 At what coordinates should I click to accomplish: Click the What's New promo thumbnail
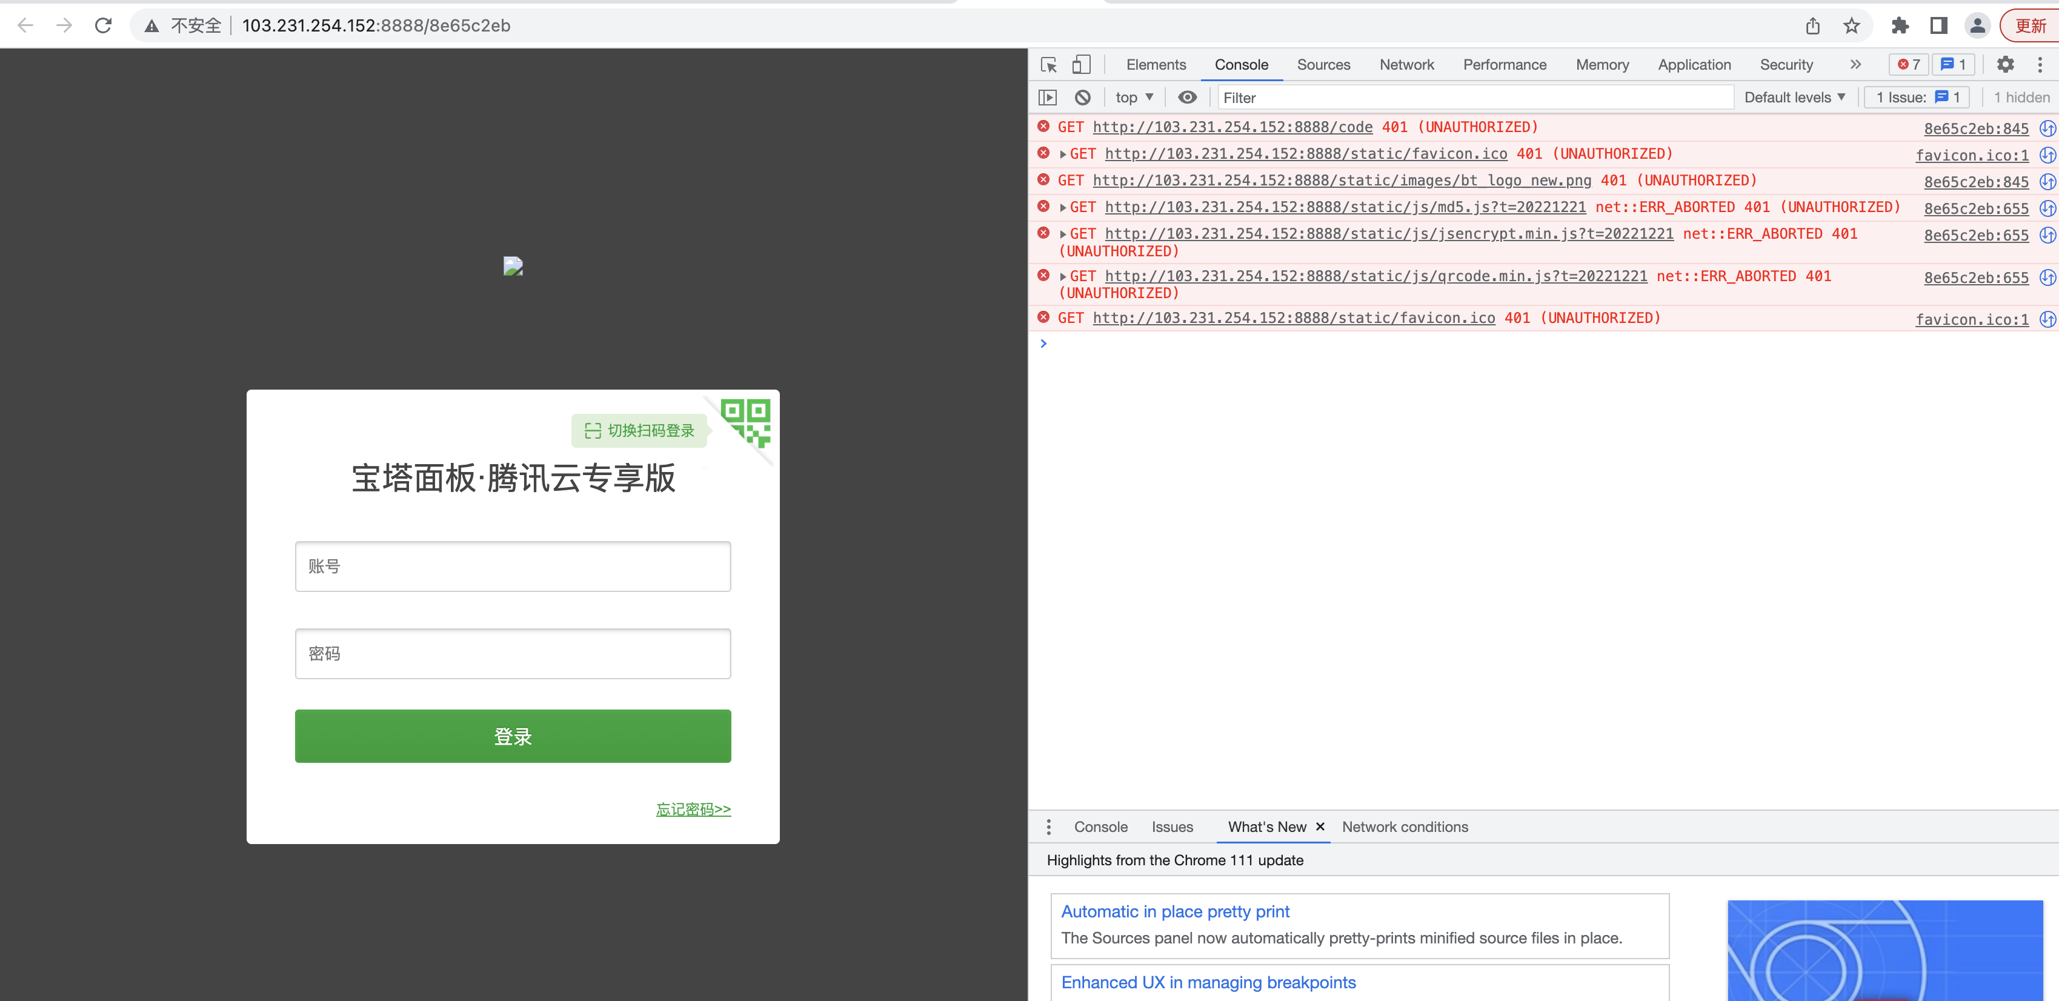point(1884,950)
